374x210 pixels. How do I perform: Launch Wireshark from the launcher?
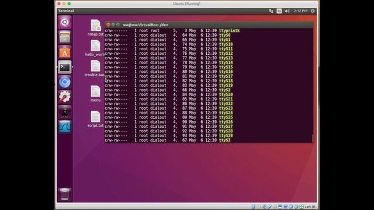65,127
